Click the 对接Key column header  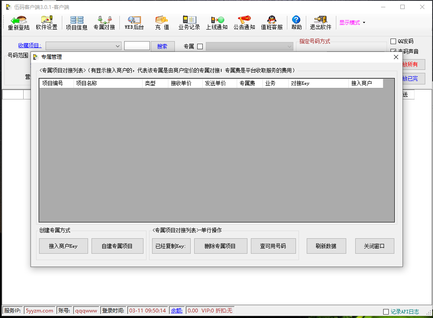318,84
